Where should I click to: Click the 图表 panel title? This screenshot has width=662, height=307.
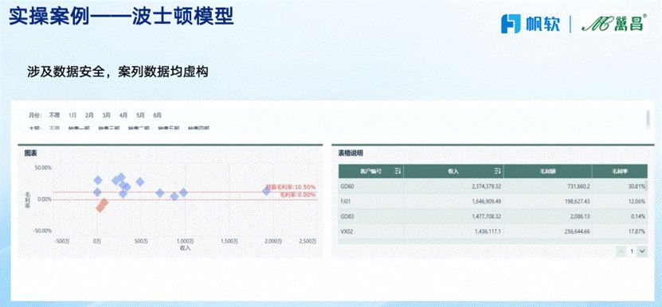point(30,153)
